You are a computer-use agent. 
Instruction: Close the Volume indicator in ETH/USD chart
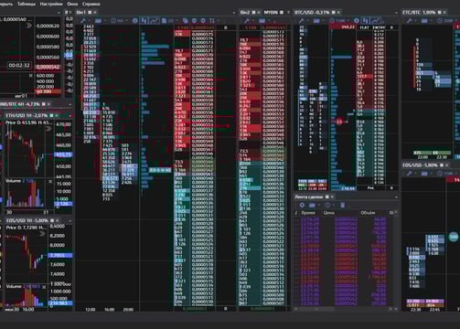(50, 181)
